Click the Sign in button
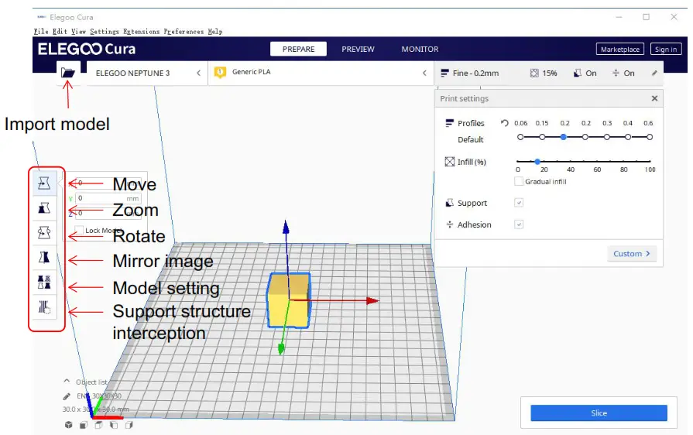This screenshot has width=693, height=435. click(x=666, y=49)
